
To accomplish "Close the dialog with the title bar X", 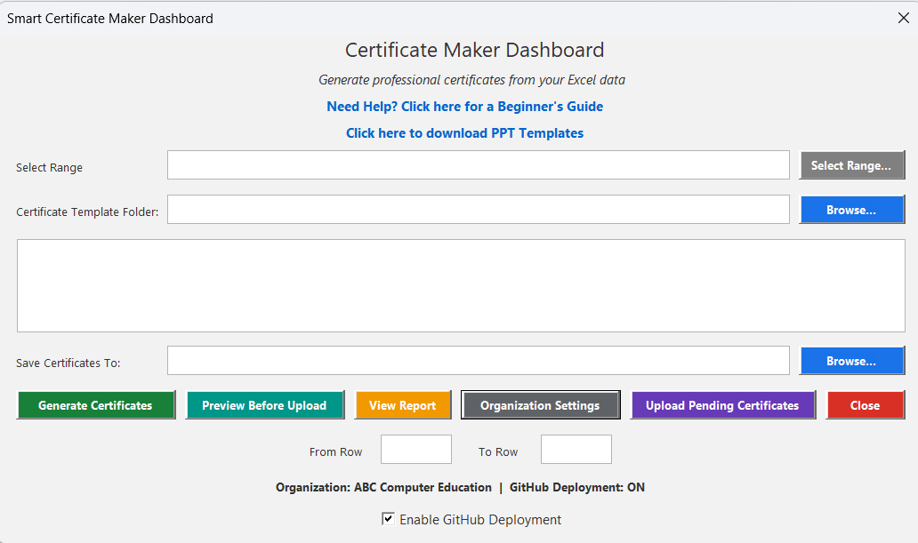I will [904, 18].
